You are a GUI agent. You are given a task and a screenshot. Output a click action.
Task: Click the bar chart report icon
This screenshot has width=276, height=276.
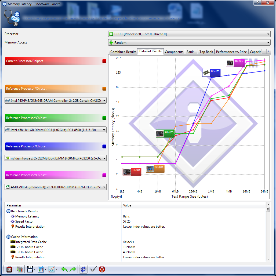[x=41, y=269]
